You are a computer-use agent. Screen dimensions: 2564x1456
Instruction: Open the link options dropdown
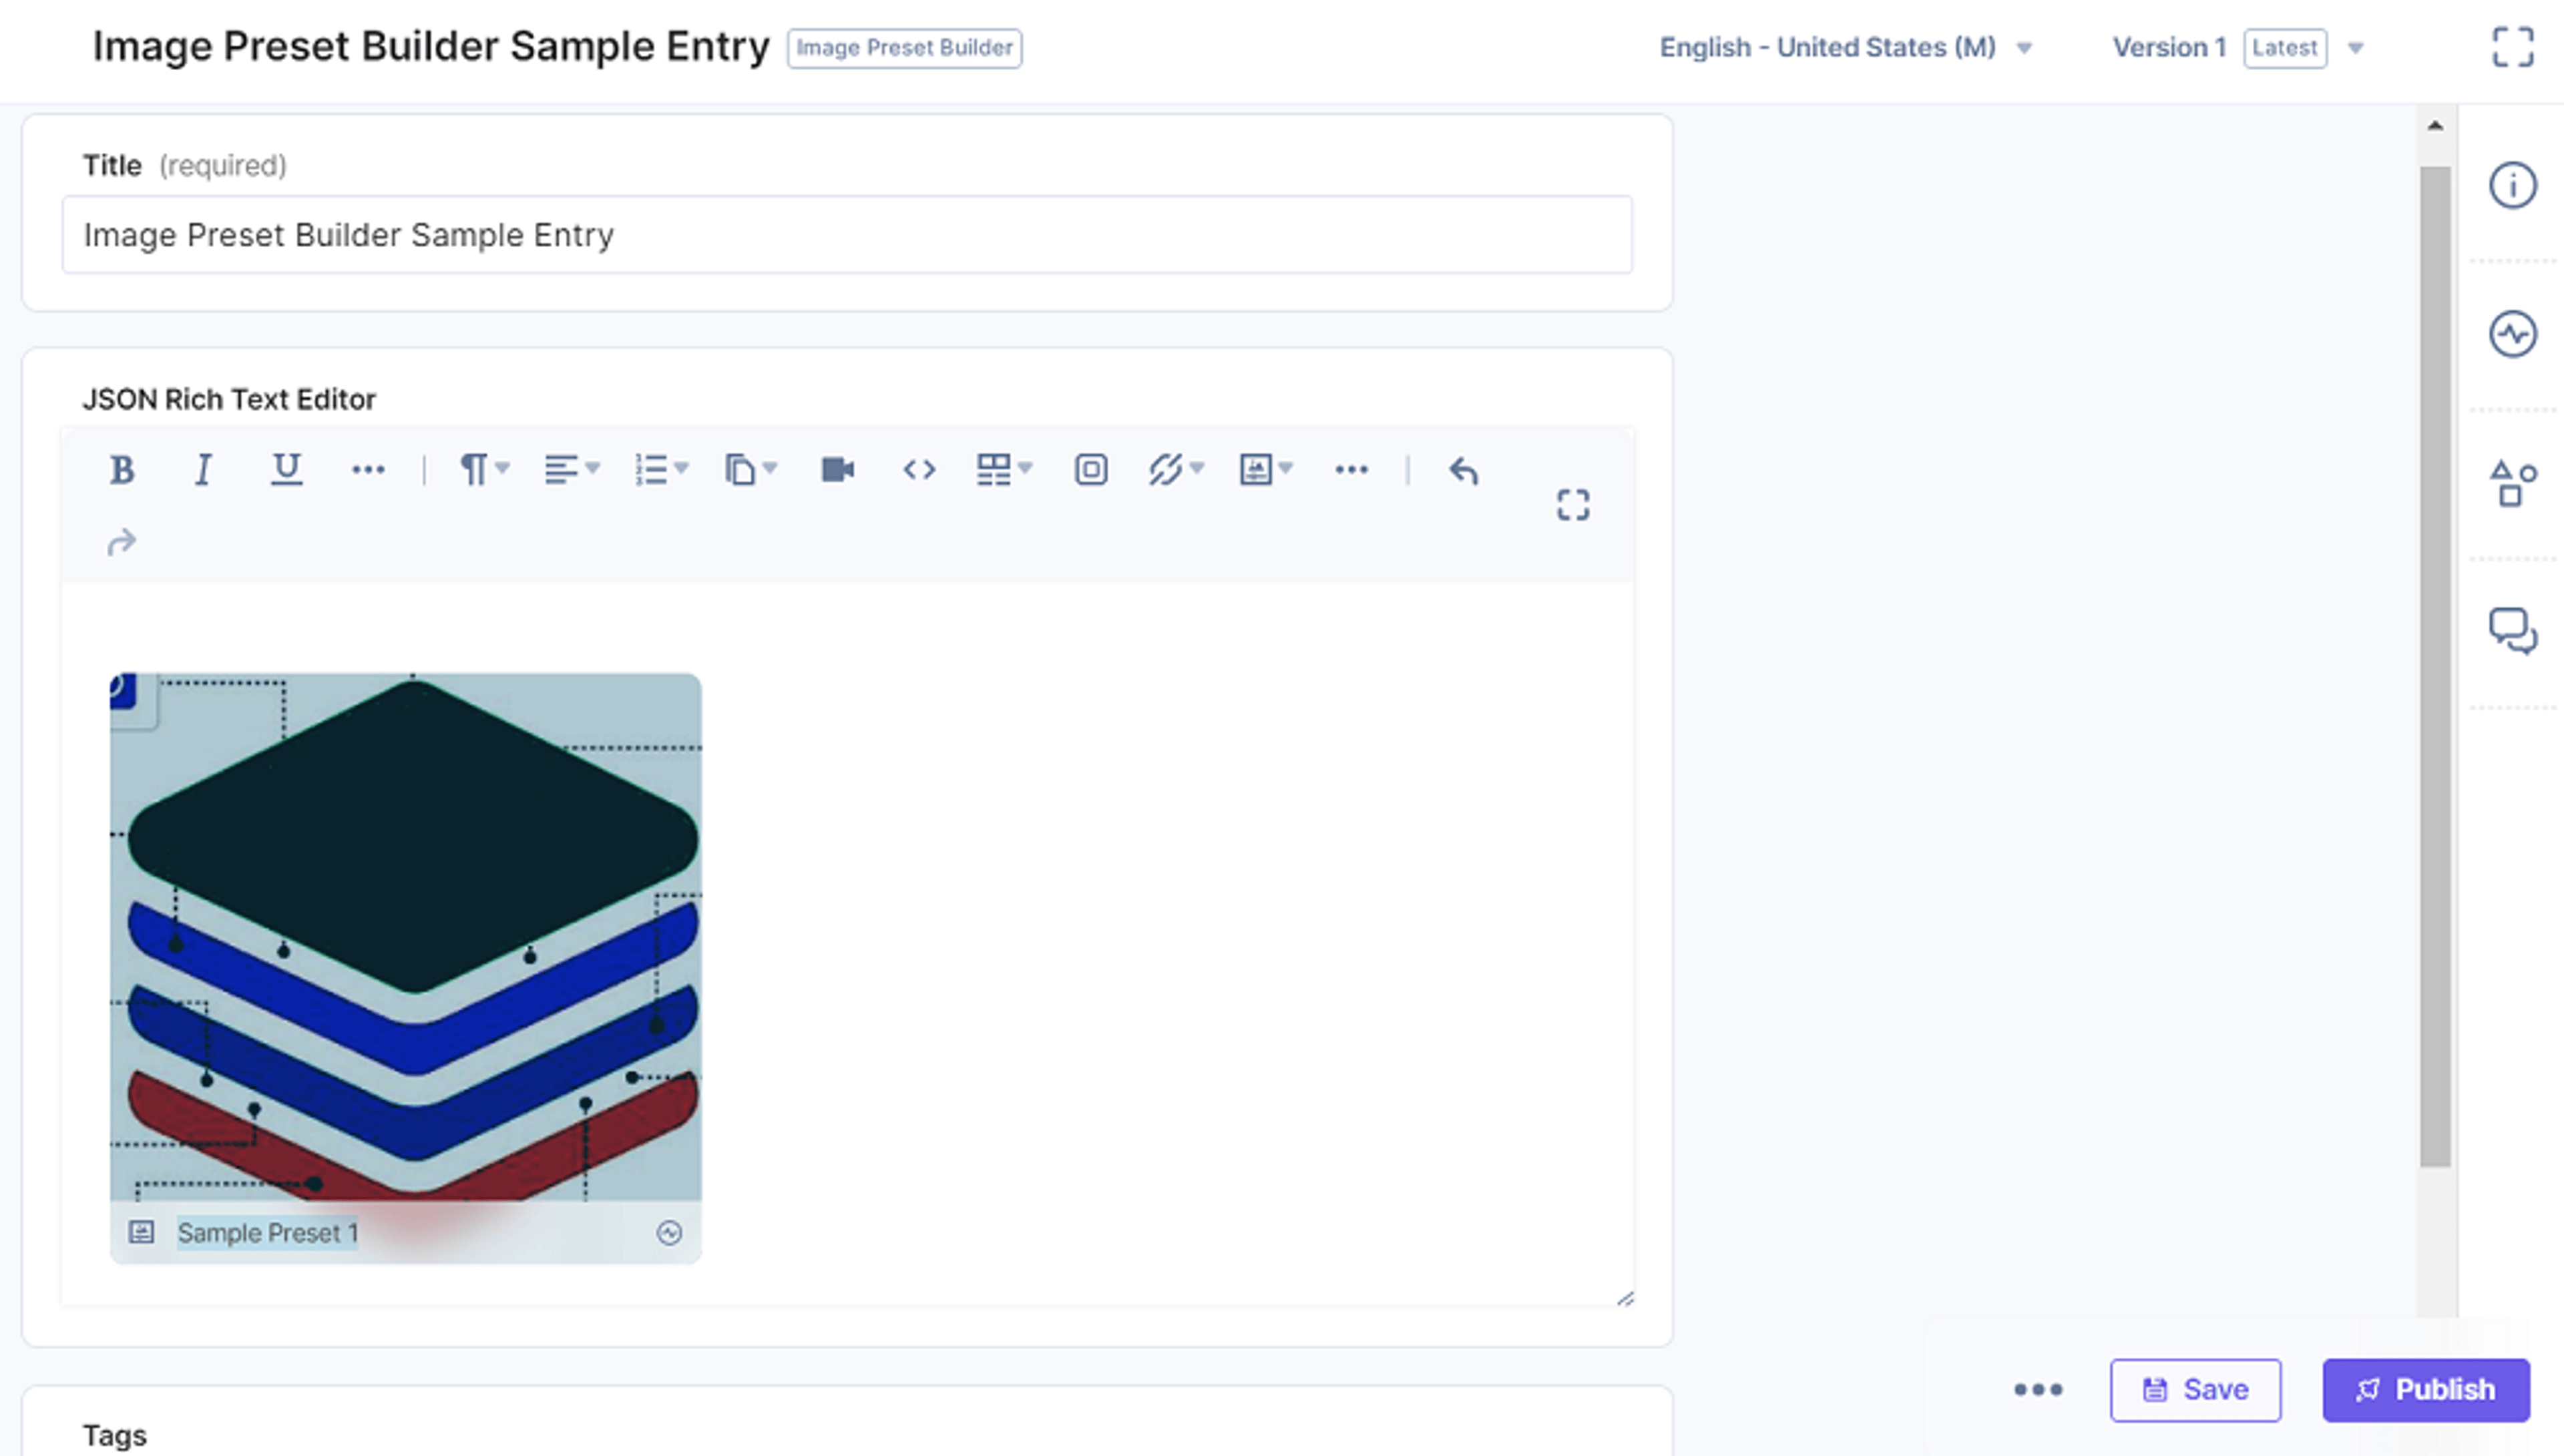tap(1176, 469)
